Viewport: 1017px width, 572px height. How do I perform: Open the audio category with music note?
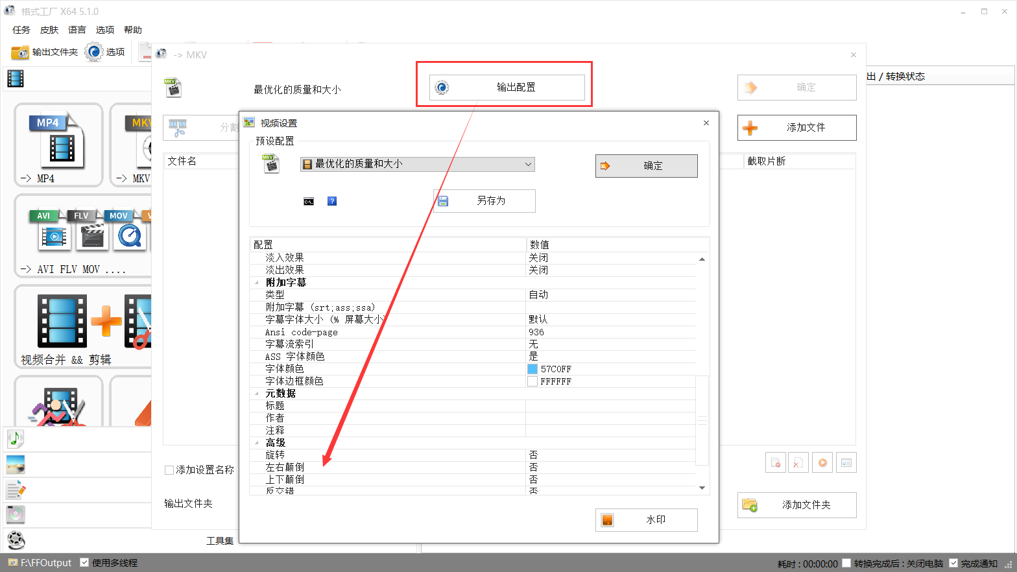[16, 439]
